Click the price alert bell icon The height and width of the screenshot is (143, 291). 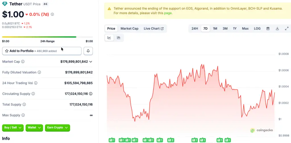[88, 51]
